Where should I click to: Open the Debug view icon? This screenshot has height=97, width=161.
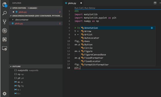tap(5, 31)
